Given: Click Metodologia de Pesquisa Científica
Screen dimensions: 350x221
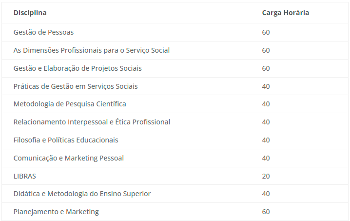Looking at the screenshot, I should tap(70, 104).
